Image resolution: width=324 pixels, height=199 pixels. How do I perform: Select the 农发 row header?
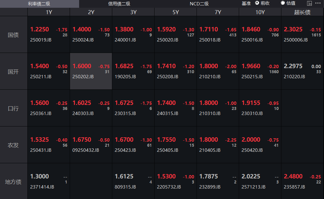14,145
